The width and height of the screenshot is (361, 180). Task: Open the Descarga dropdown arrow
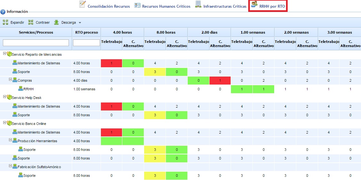point(80,23)
